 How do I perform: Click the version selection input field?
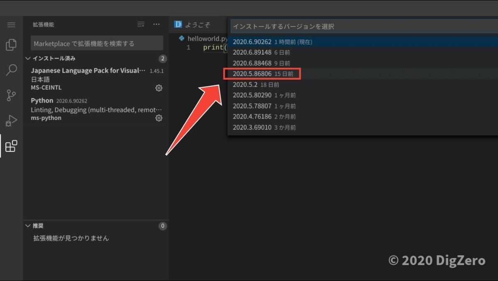point(364,26)
